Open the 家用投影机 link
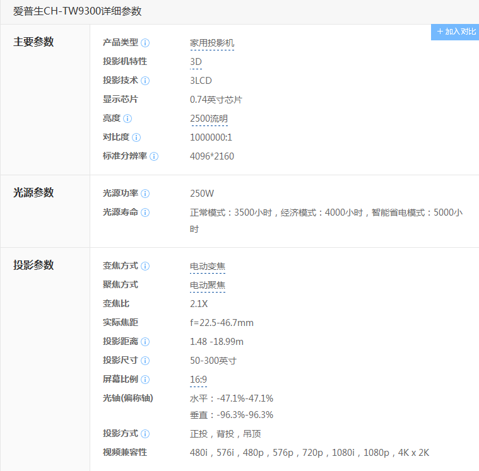479x471 pixels. click(212, 43)
